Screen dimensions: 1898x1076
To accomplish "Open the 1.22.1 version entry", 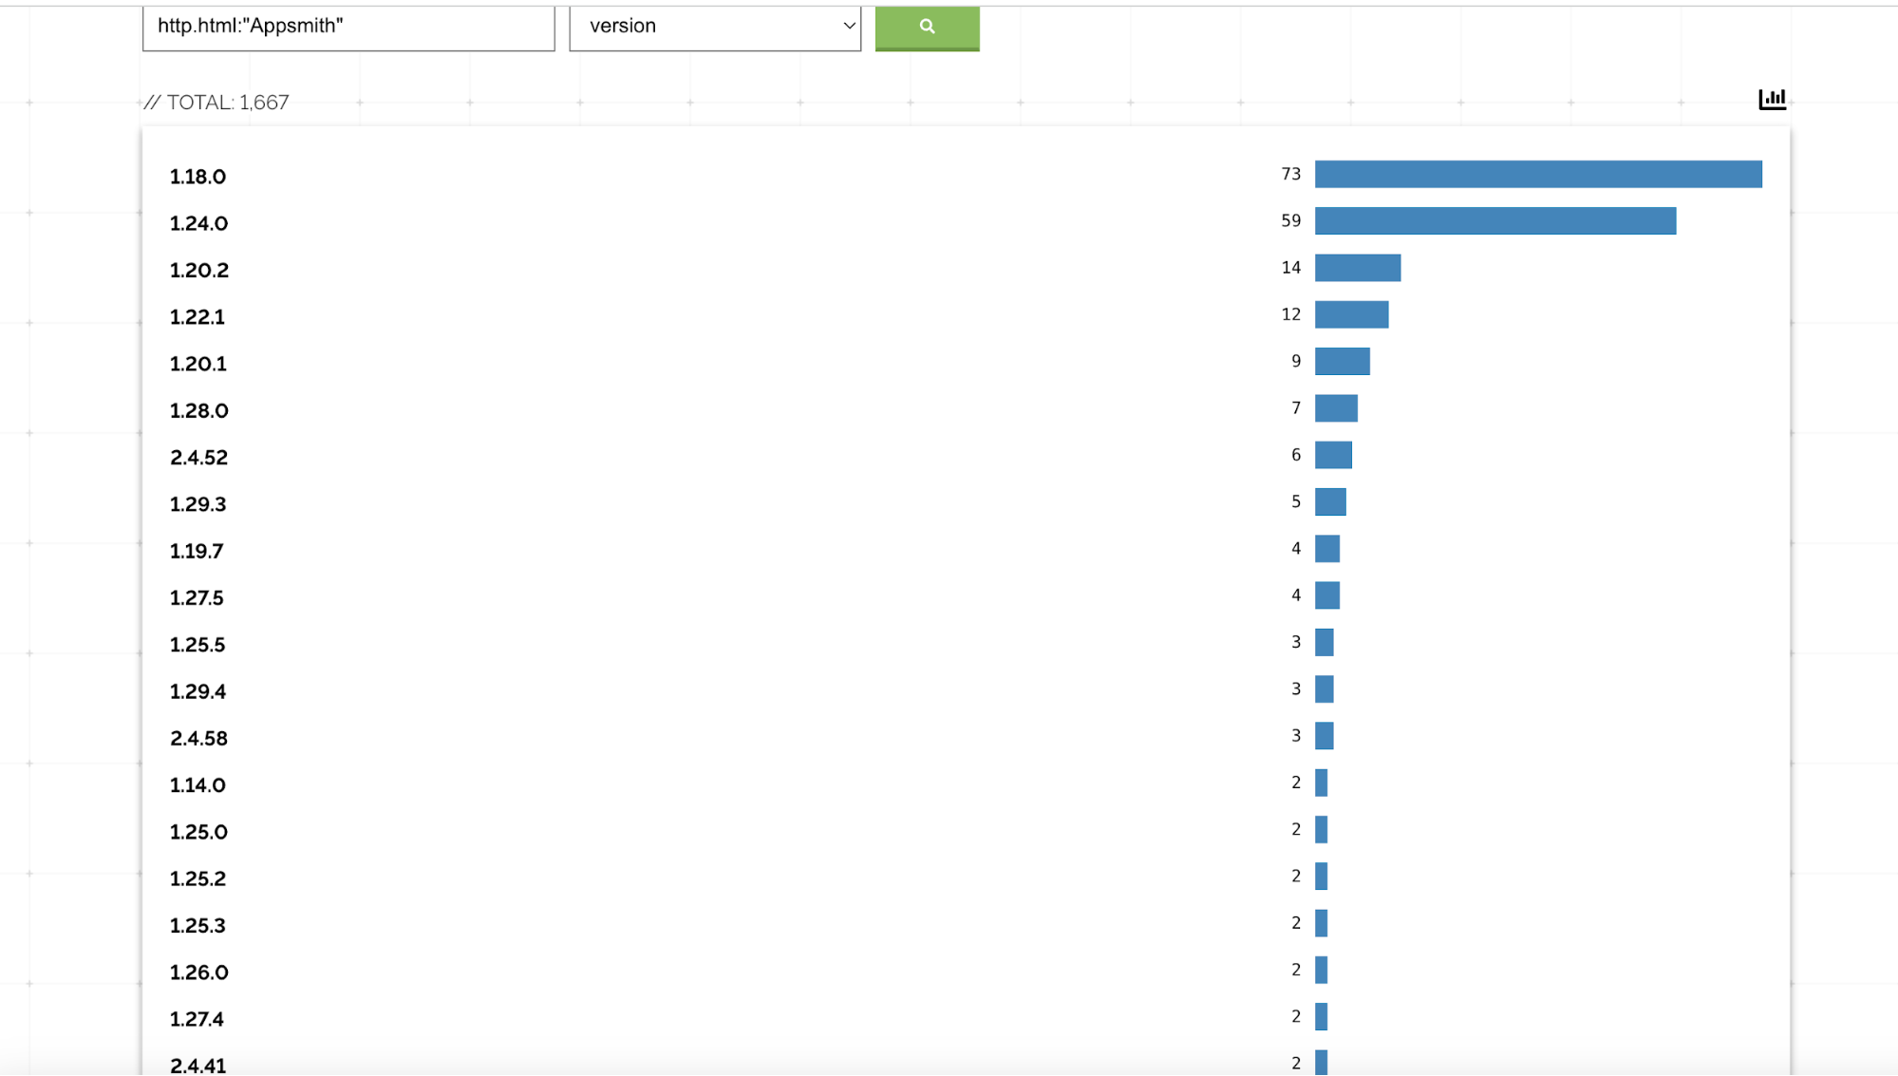I will click(x=197, y=317).
